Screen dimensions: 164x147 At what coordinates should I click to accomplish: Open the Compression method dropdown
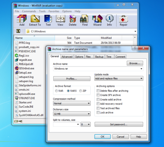click(x=89, y=104)
